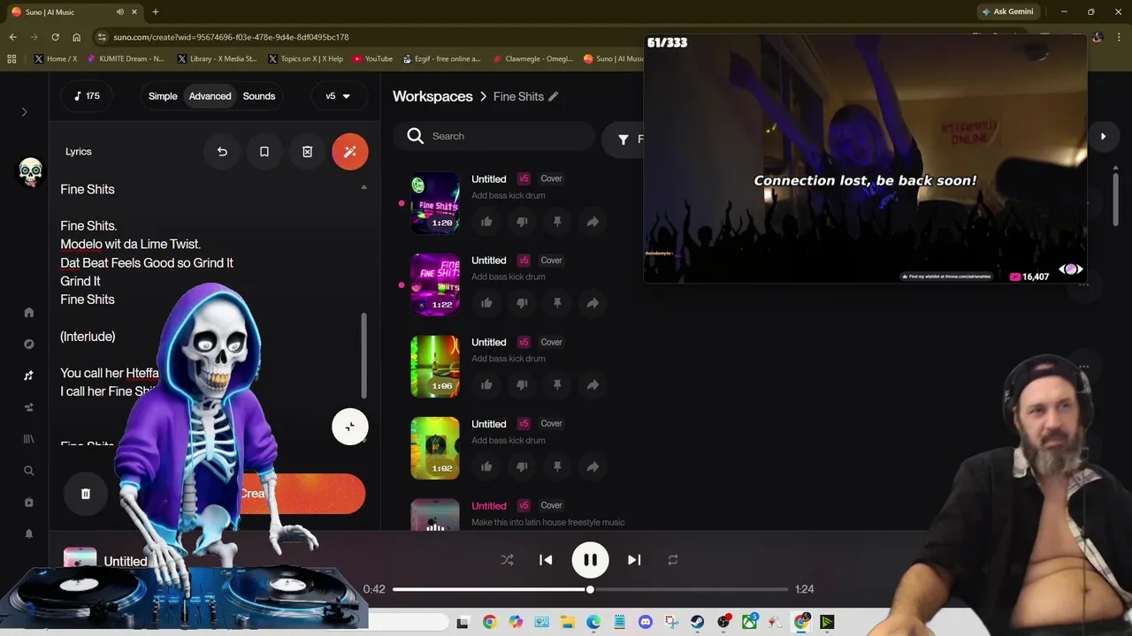The image size is (1132, 636).
Task: Seek using the playback progress bar
Action: 590,589
